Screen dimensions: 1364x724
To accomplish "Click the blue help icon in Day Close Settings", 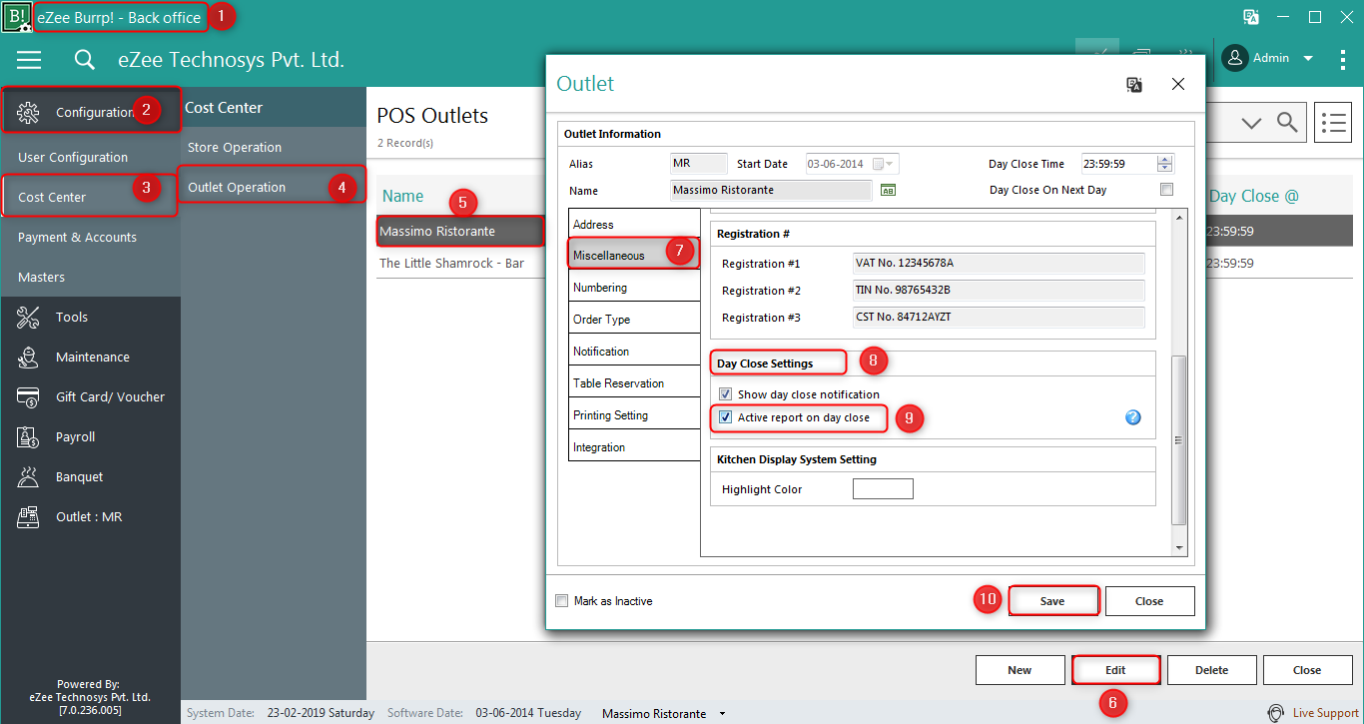I will click(x=1132, y=417).
